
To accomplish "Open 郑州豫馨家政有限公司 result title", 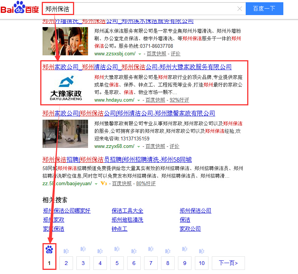I will pos(129,113).
